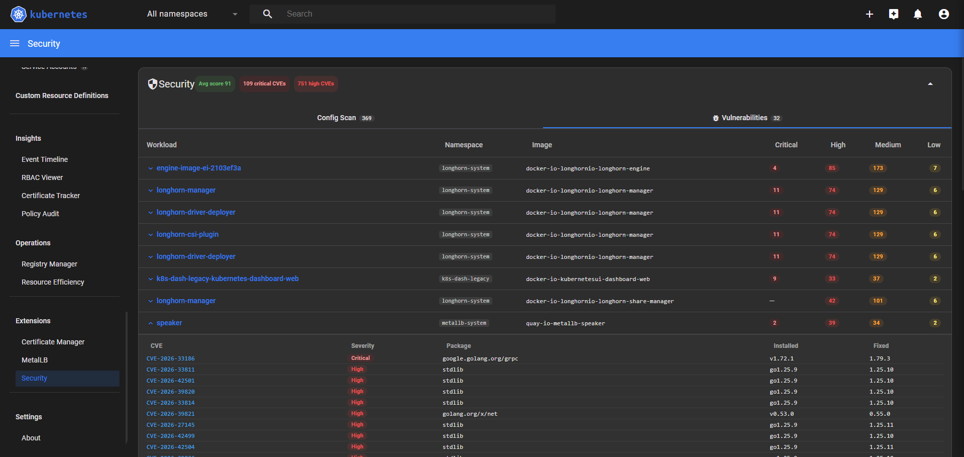
Task: Open the notifications bell
Action: tap(918, 14)
